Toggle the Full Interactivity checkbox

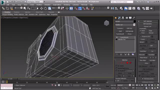tap(142, 79)
